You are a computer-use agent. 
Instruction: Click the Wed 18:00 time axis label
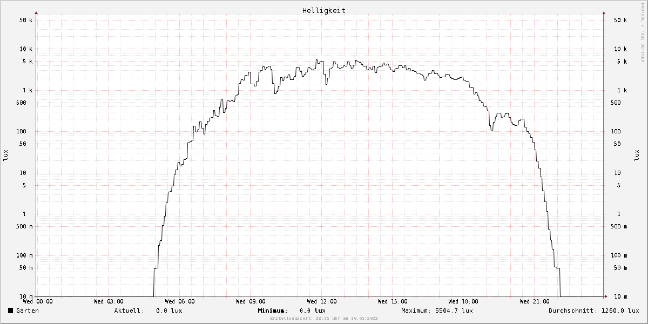click(463, 301)
